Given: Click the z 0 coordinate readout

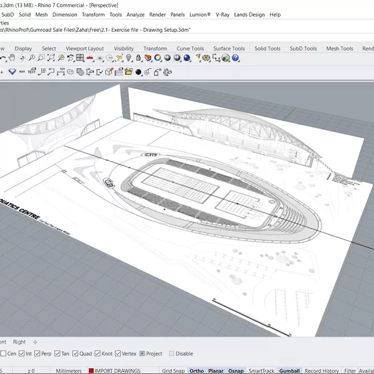Looking at the screenshot, I should (31, 371).
